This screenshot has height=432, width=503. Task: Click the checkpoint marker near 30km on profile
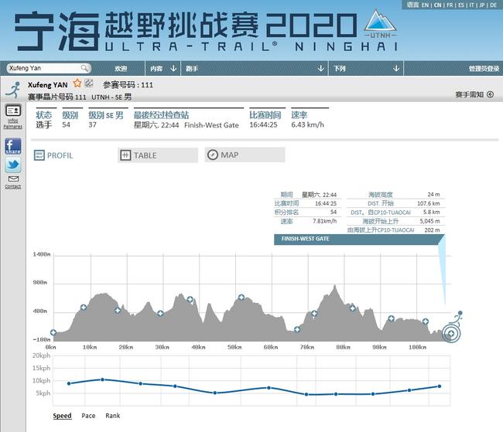[x=160, y=313]
